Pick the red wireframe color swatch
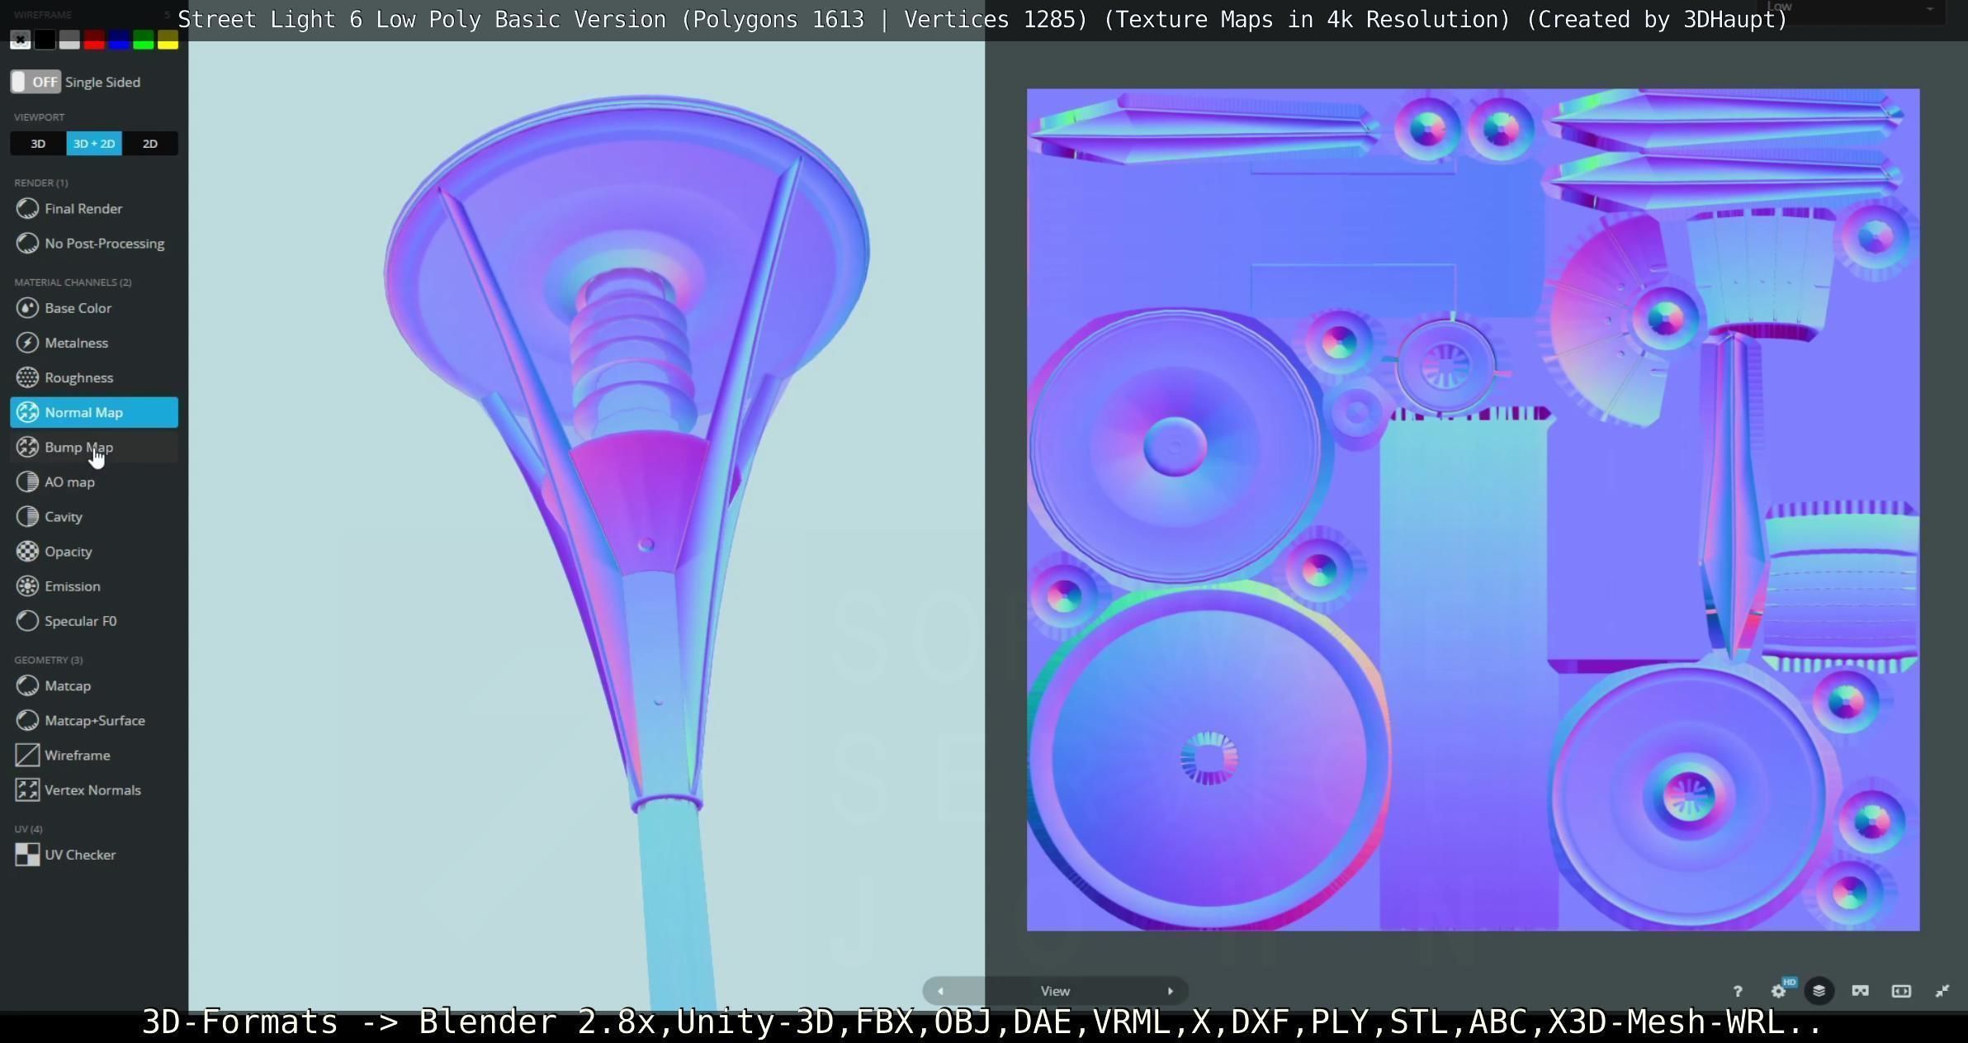This screenshot has height=1043, width=1968. [94, 40]
